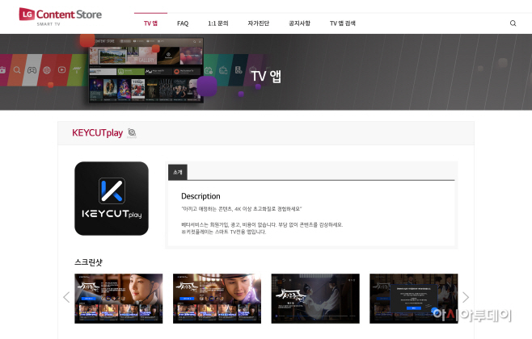Click the TV screen image in banner

(146, 69)
